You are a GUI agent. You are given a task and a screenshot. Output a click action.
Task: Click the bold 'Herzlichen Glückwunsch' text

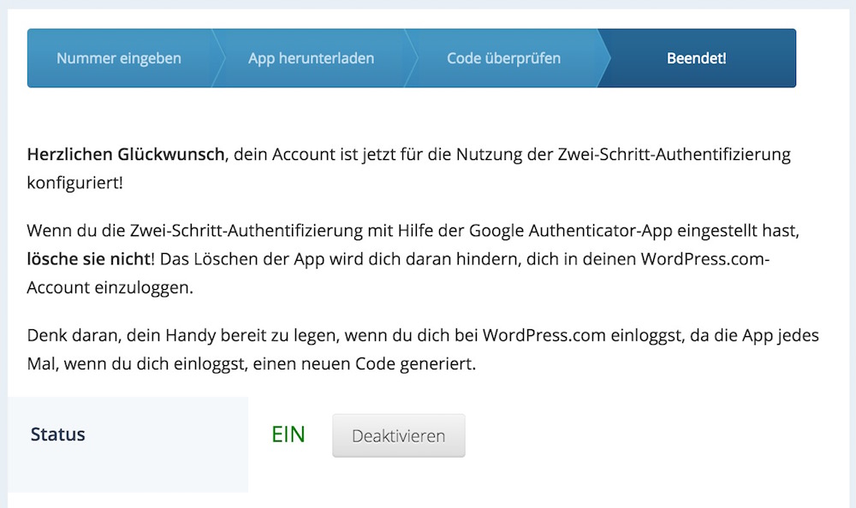click(126, 155)
